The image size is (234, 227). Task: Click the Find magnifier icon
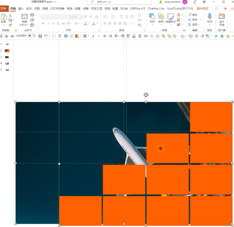click(190, 15)
